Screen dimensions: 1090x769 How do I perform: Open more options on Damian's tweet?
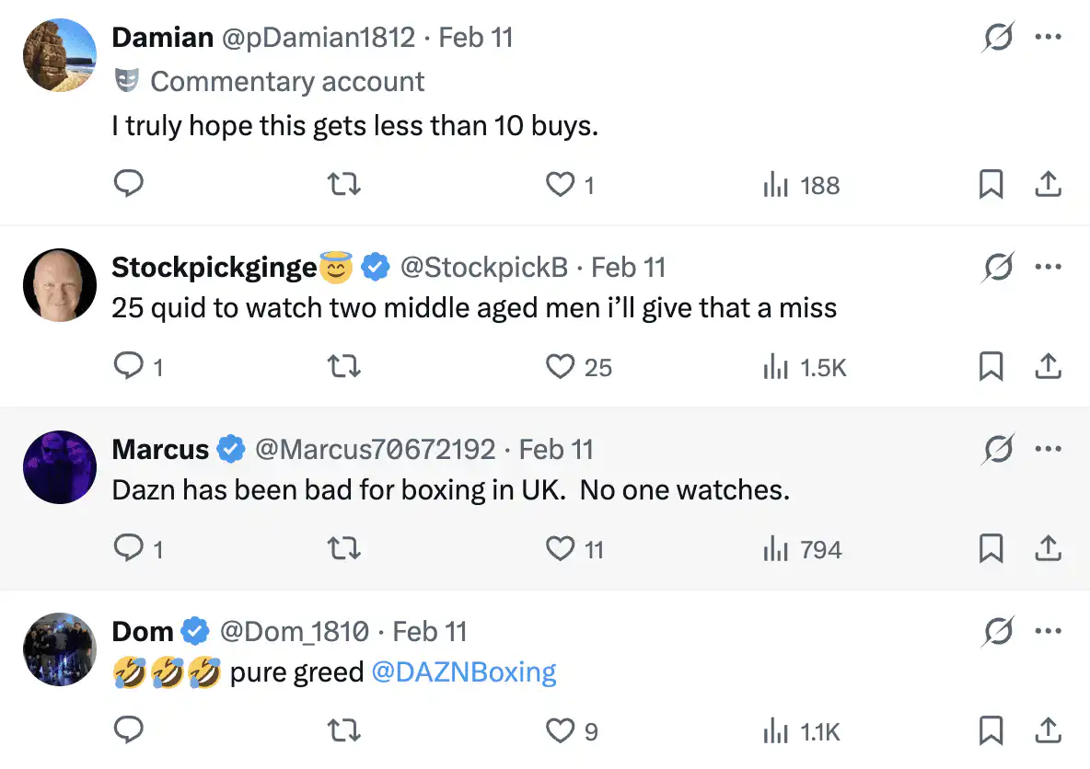1048,38
